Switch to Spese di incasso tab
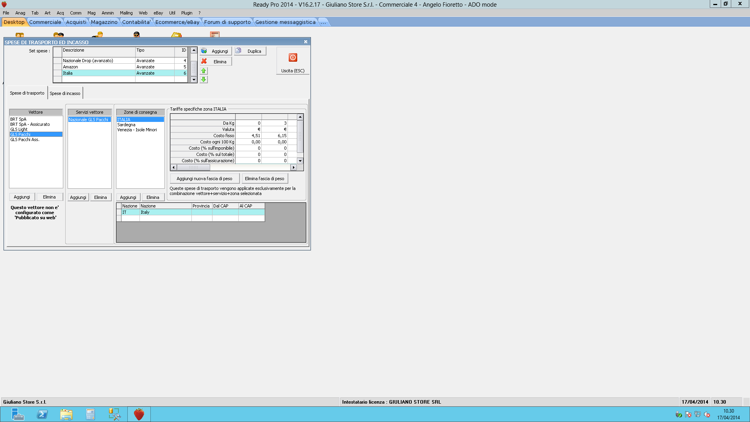Image resolution: width=750 pixels, height=422 pixels. click(65, 93)
